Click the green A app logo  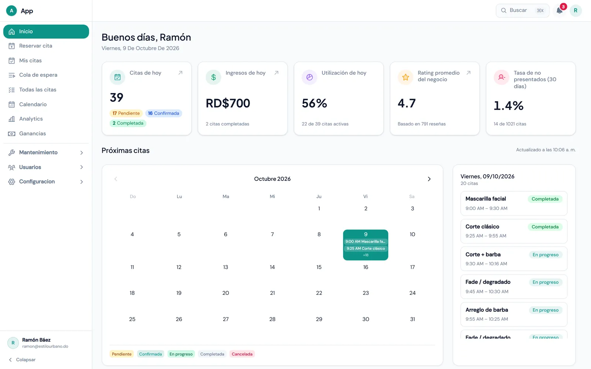(x=11, y=11)
